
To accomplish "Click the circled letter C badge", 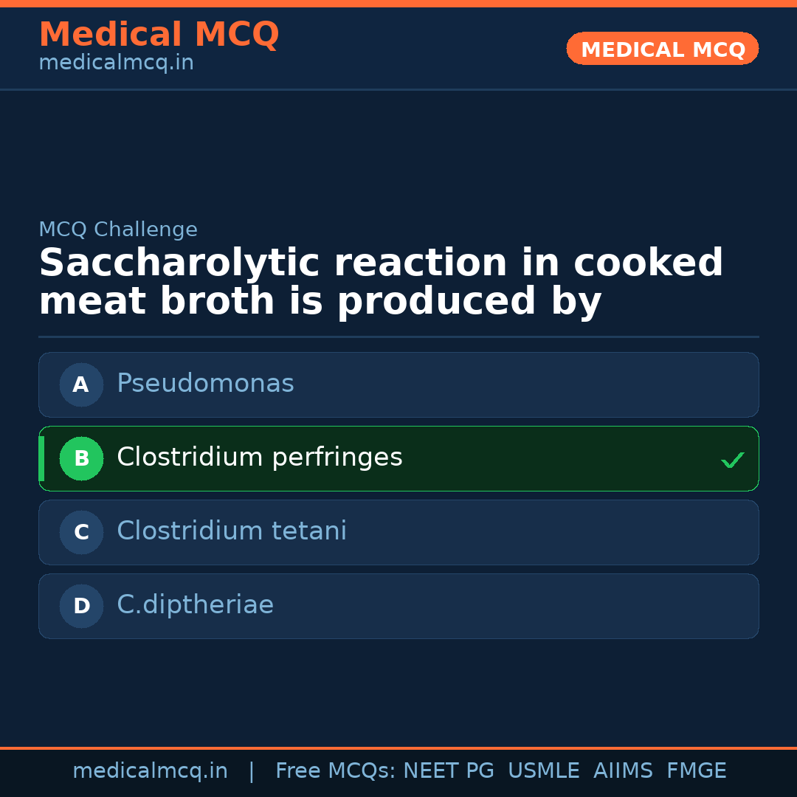I will (x=81, y=532).
